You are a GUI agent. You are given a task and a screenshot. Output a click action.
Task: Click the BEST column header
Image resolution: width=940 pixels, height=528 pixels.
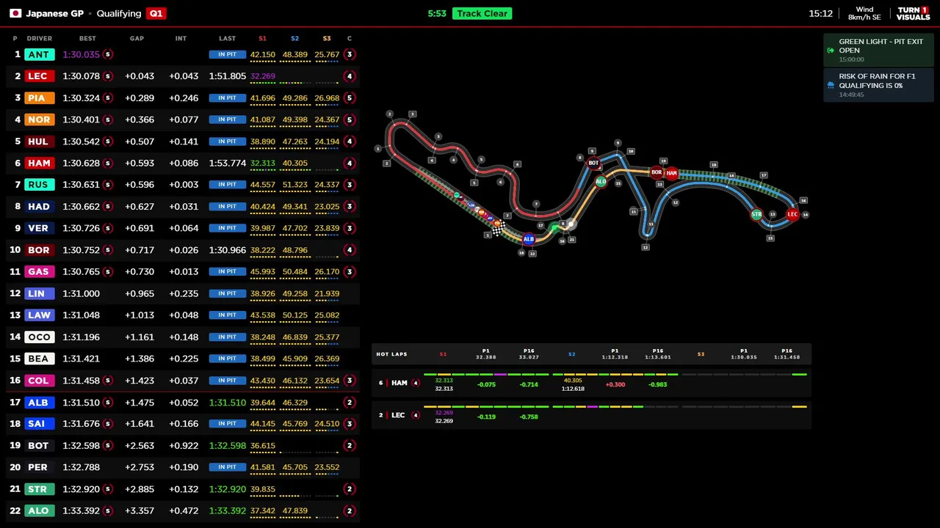tap(87, 38)
